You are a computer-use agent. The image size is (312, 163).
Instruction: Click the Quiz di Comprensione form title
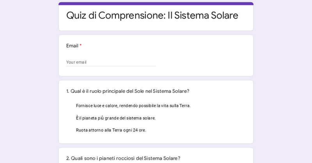click(x=152, y=16)
